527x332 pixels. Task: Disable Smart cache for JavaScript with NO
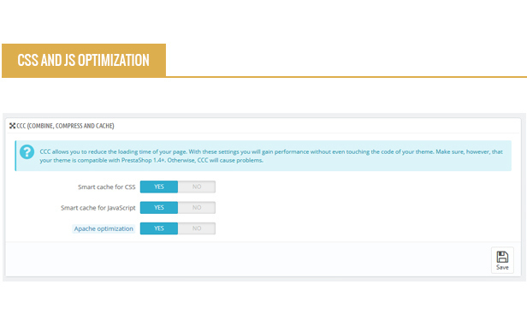coord(197,208)
